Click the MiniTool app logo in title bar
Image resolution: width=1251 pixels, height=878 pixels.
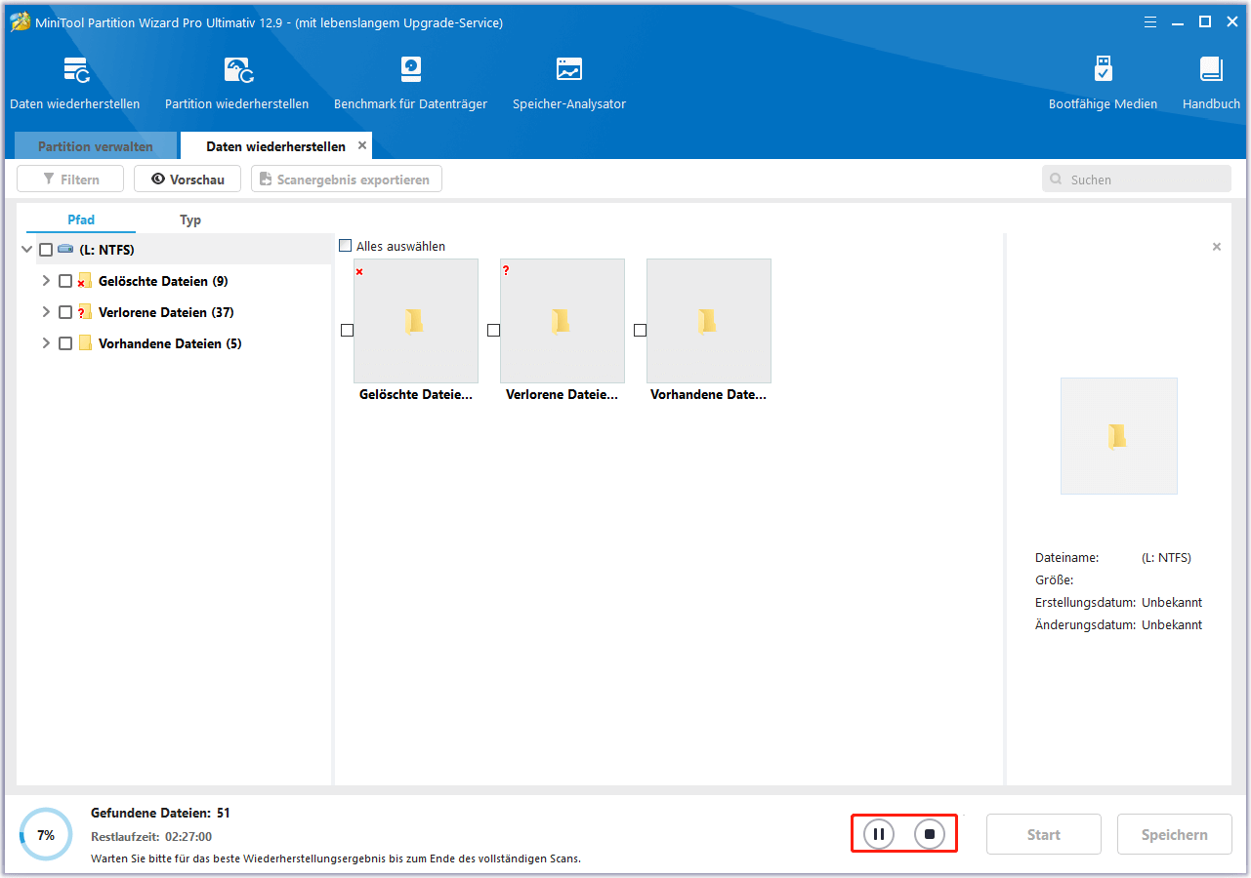click(x=20, y=21)
